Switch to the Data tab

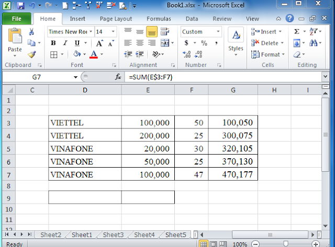pos(192,19)
